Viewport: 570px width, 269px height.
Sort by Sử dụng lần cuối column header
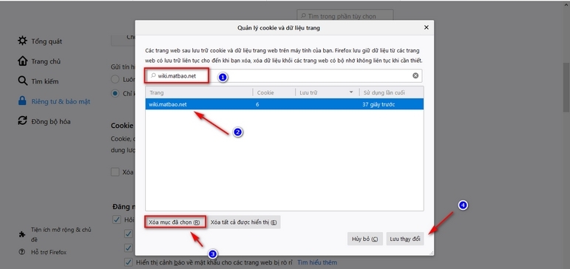point(391,92)
